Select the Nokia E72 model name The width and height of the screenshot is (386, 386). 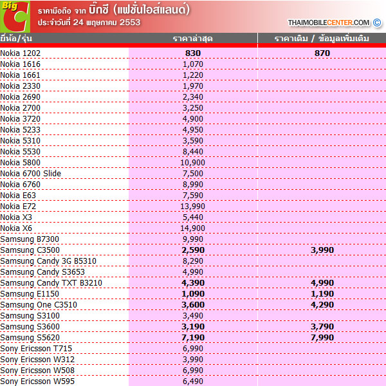pos(18,207)
